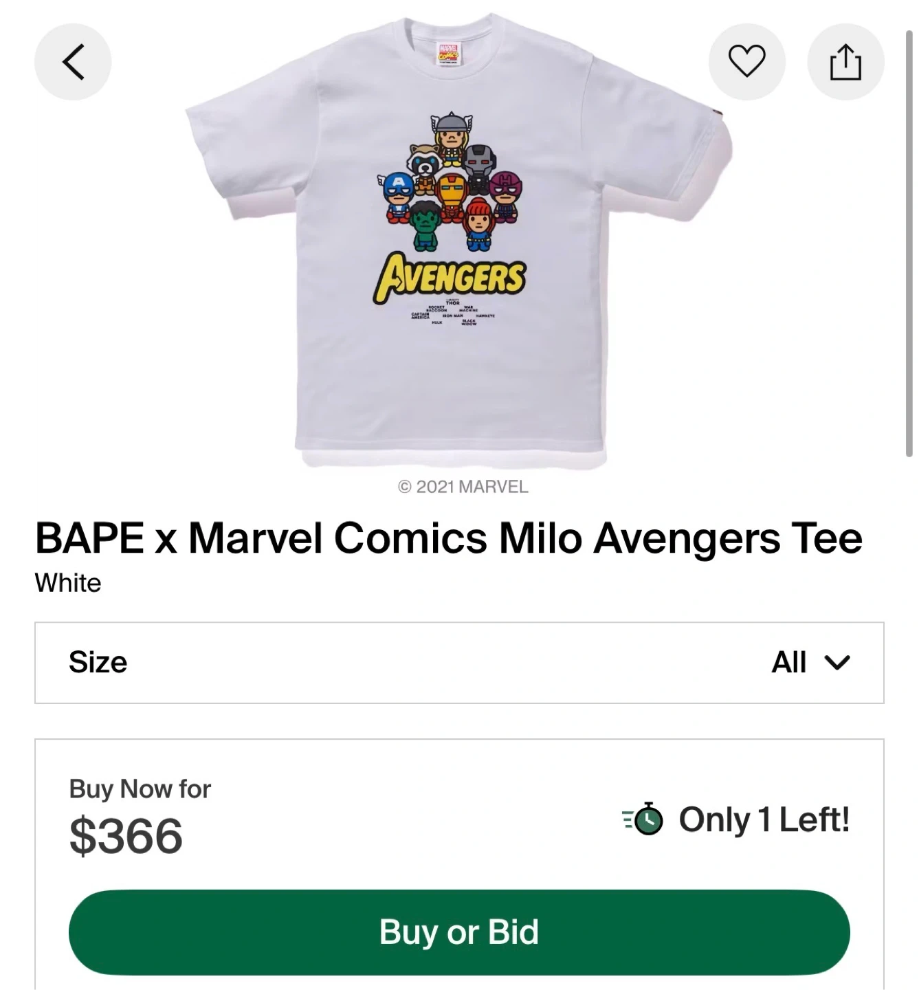Viewport: 919px width, 990px height.
Task: Click the Buy Now for label
Action: [140, 789]
